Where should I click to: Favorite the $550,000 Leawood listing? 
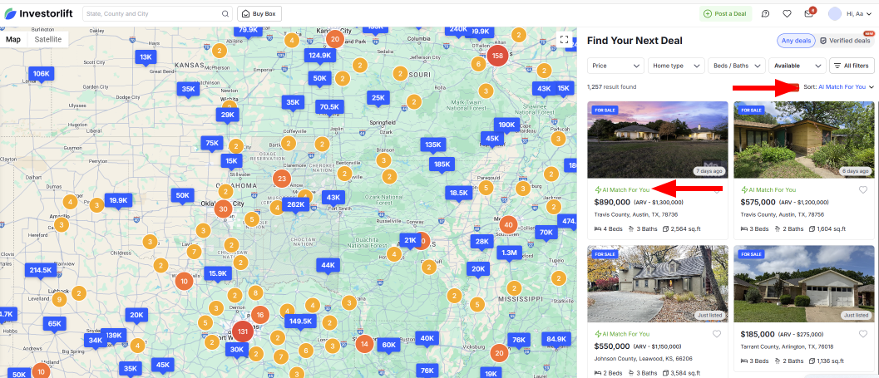(x=717, y=334)
